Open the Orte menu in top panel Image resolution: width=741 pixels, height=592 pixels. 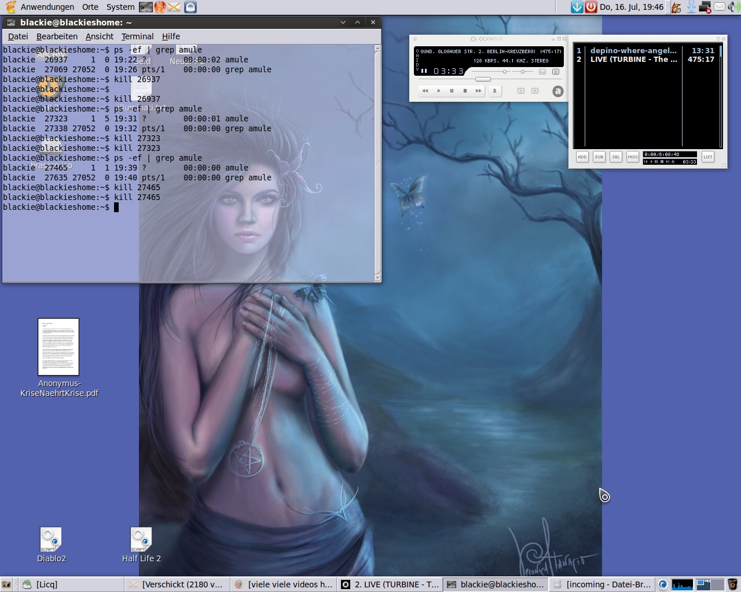90,7
